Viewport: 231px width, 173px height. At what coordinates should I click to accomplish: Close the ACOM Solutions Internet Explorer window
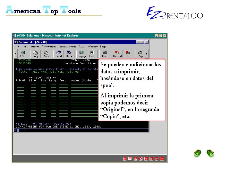click(165, 36)
